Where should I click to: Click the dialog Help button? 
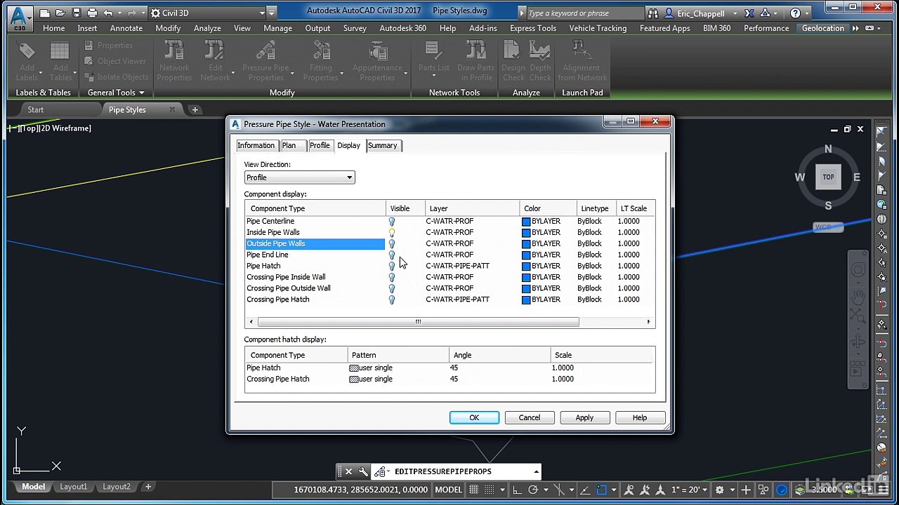[x=640, y=417]
